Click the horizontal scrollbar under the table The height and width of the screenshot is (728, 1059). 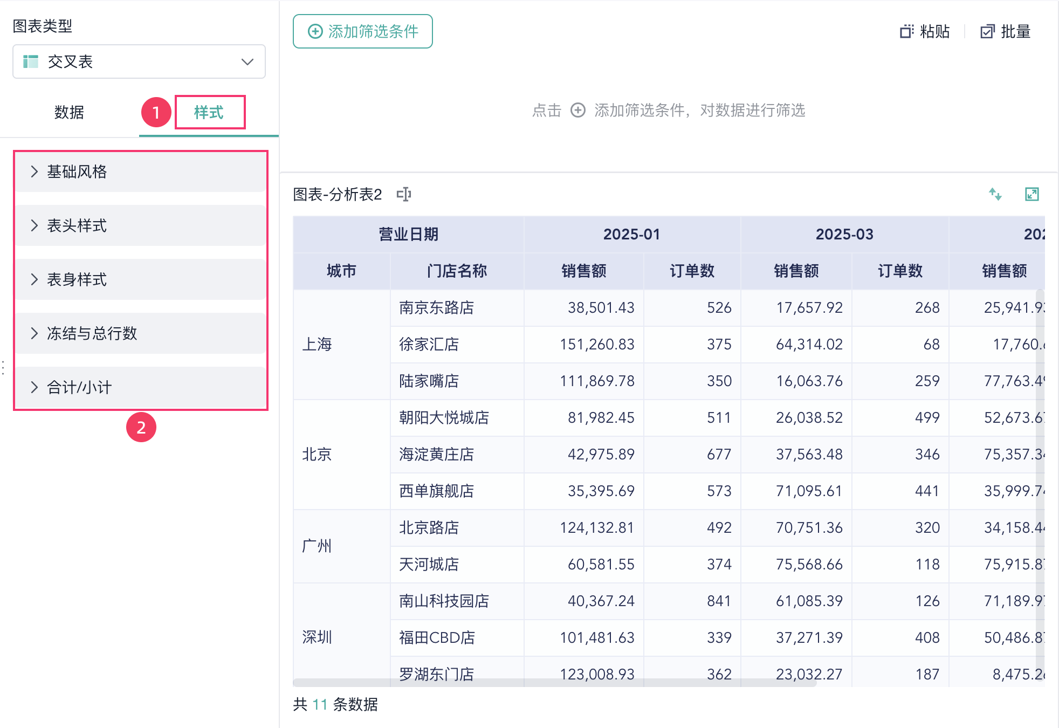tap(554, 682)
